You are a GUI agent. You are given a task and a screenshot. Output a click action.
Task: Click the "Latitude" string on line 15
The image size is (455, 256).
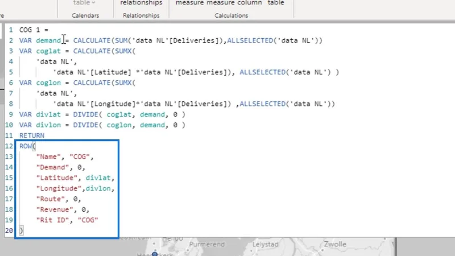(56, 177)
